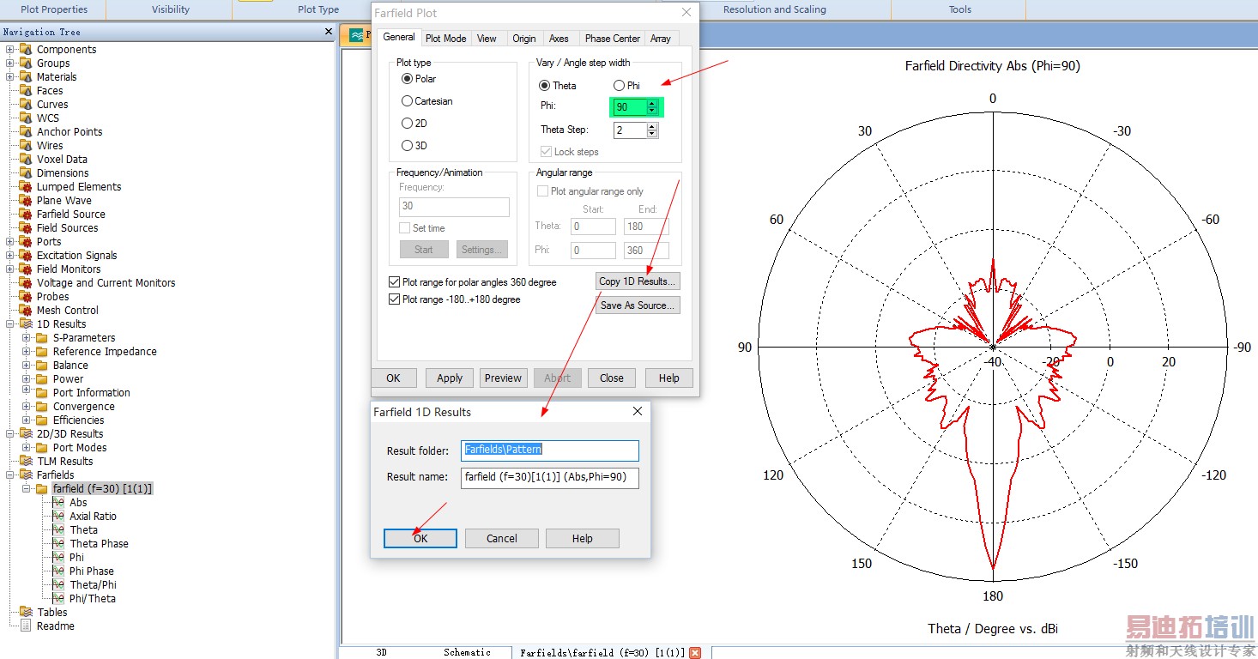Select the Phi vary radio button
The image size is (1258, 659).
click(x=619, y=86)
